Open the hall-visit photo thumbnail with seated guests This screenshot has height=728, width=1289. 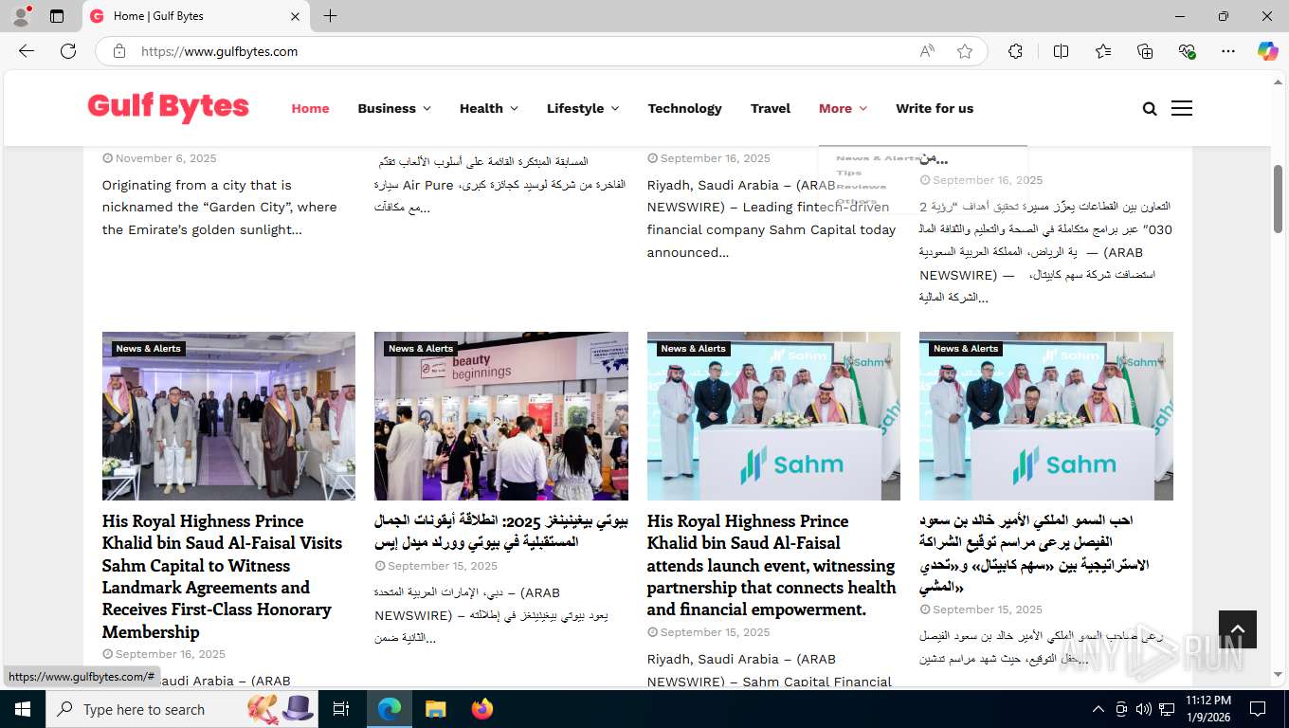pyautogui.click(x=228, y=416)
